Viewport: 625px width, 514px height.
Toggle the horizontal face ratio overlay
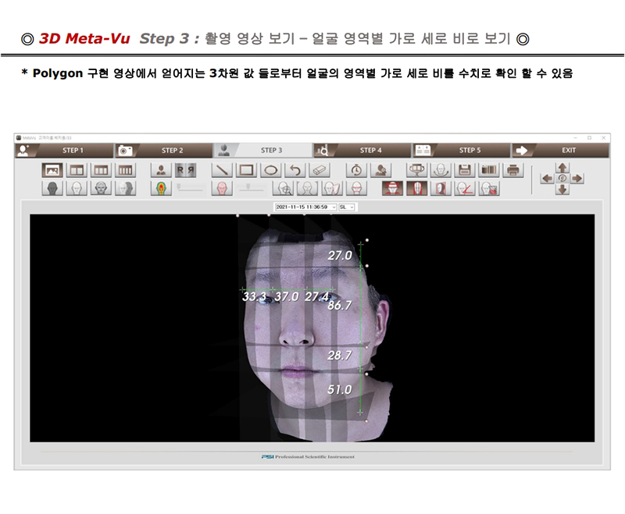pos(392,188)
